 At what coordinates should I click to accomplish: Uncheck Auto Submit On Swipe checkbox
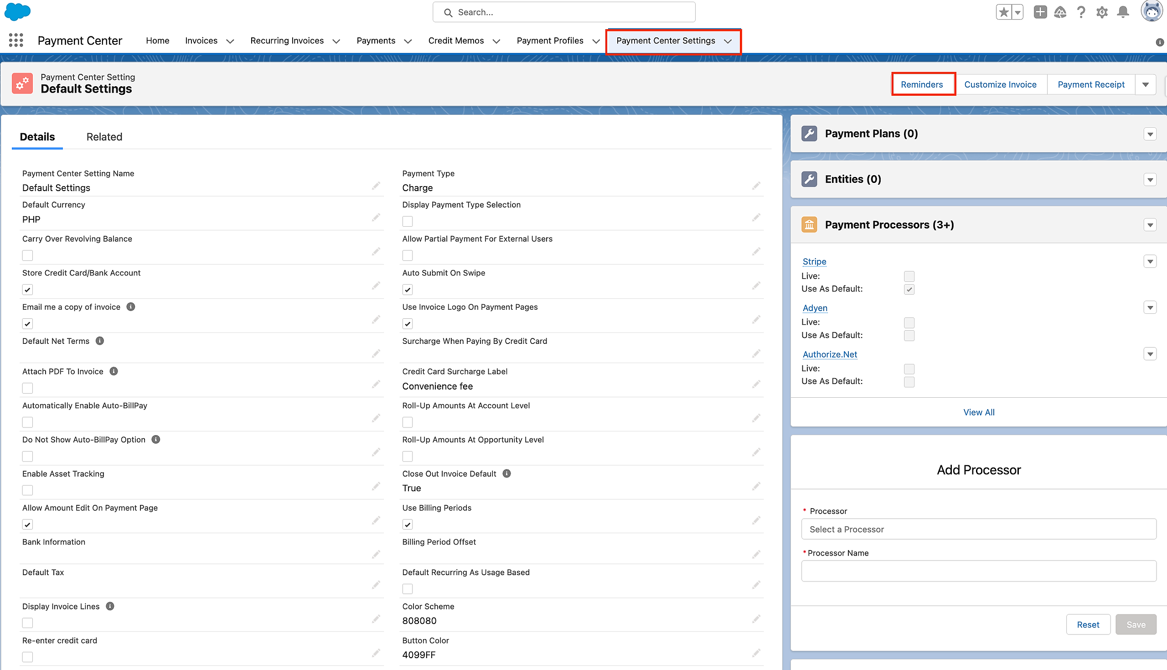coord(408,290)
